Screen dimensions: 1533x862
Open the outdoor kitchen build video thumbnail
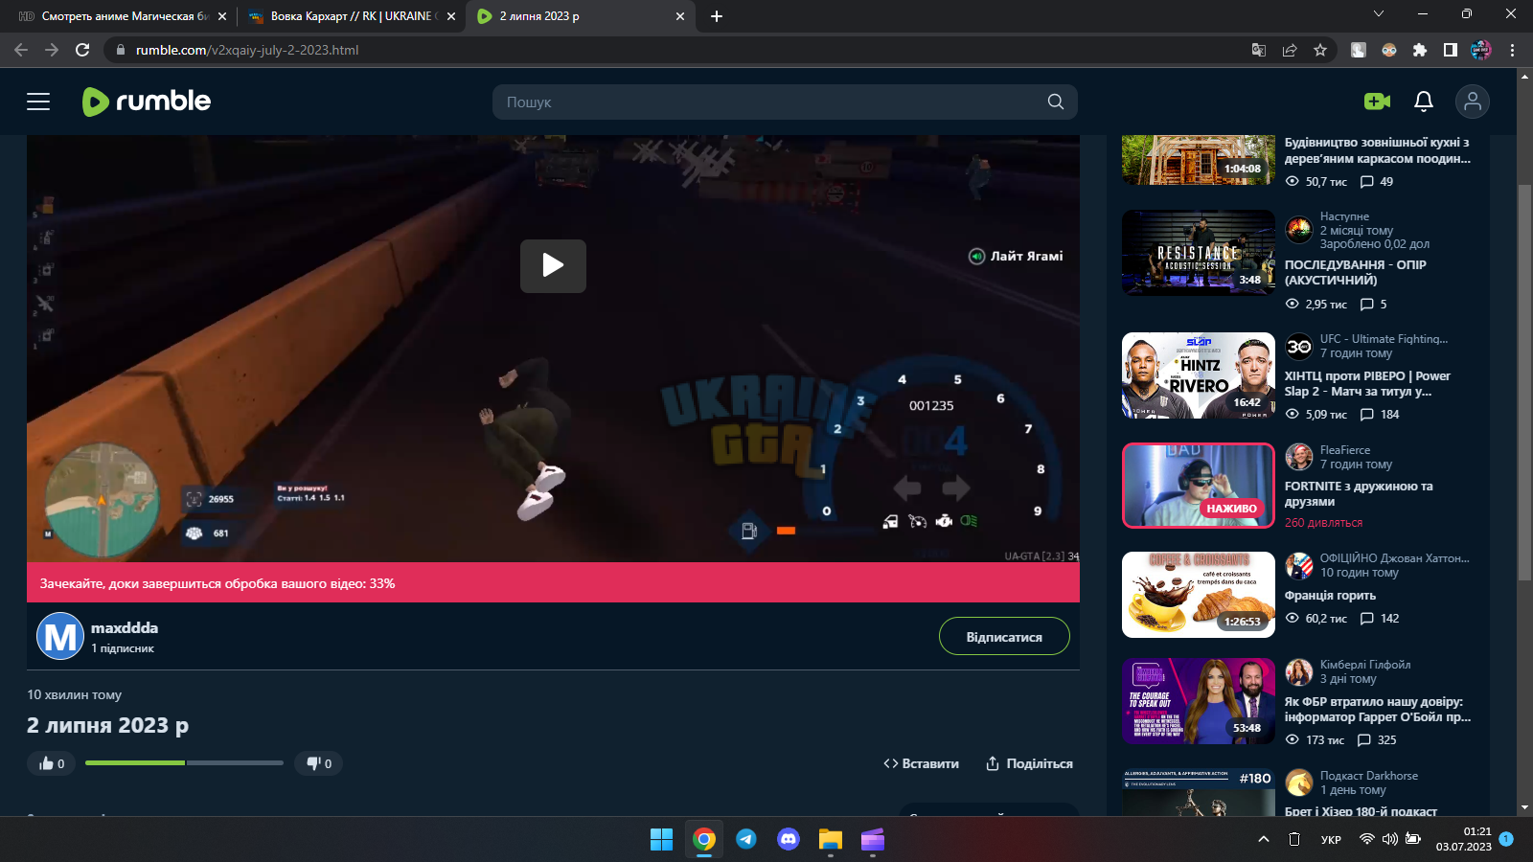[x=1199, y=160]
